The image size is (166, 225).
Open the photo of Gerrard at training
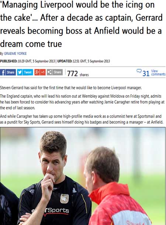tap(83, 176)
